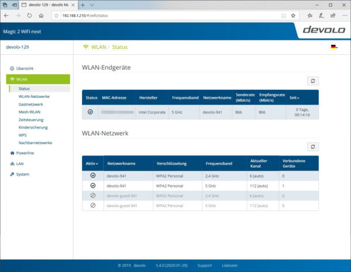Sort devices by Empfangsrate header
Viewport: 351px width, 272px height.
pos(272,97)
